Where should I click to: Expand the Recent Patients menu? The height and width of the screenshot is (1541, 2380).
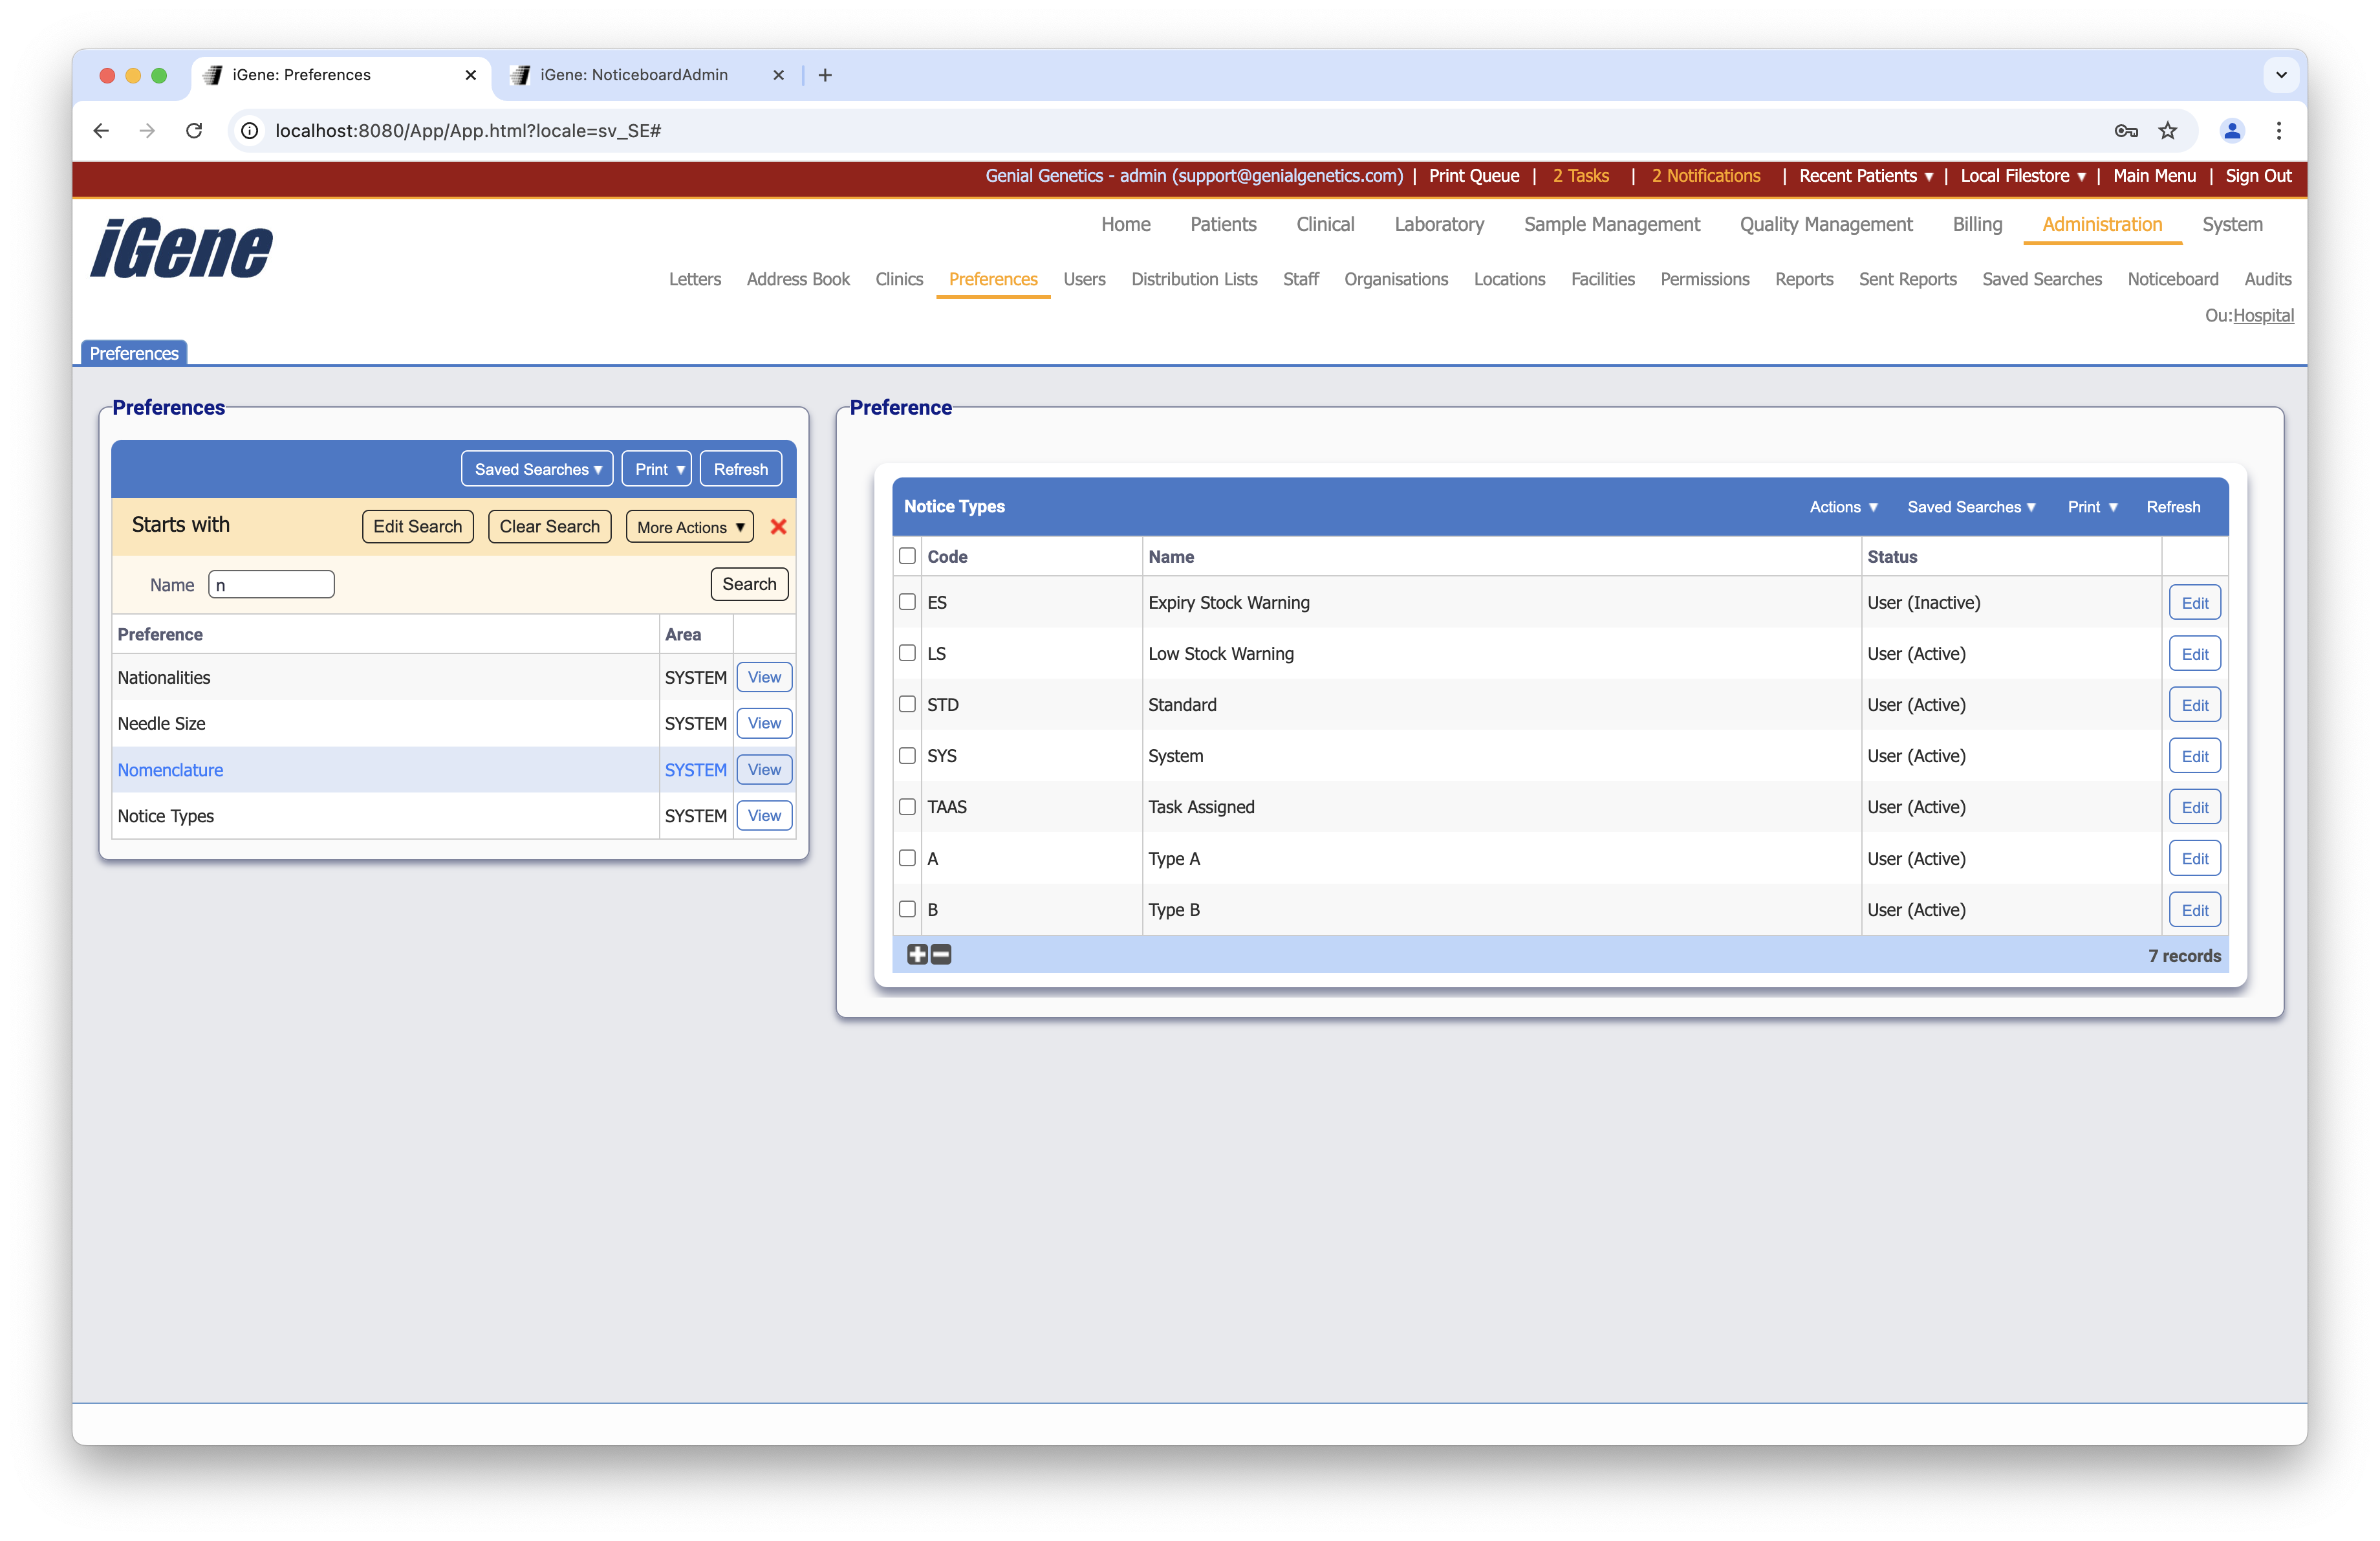[1865, 176]
